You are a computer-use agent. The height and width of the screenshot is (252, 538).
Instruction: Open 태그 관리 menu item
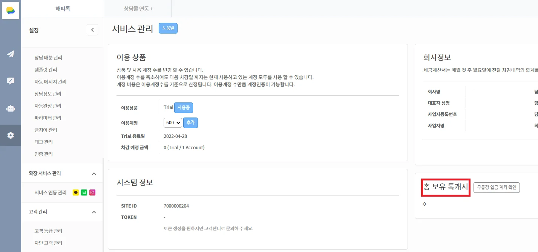click(43, 142)
